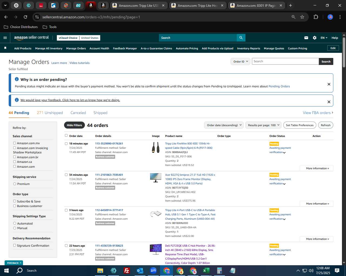Image resolution: width=346 pixels, height=276 pixels.
Task: Open the tab search dropdown arrow
Action: [x=5, y=5]
